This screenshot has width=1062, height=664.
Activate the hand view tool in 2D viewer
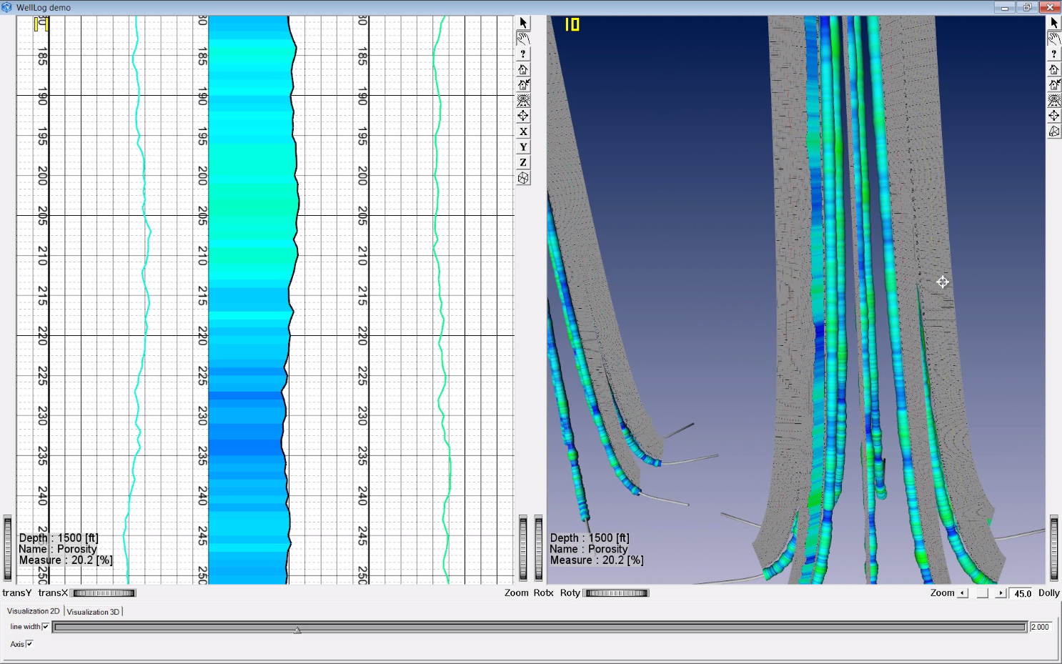523,39
